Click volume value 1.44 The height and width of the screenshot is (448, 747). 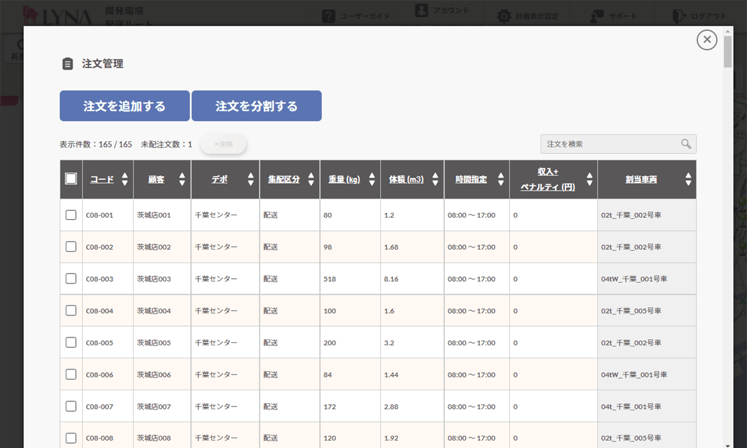[x=392, y=374]
